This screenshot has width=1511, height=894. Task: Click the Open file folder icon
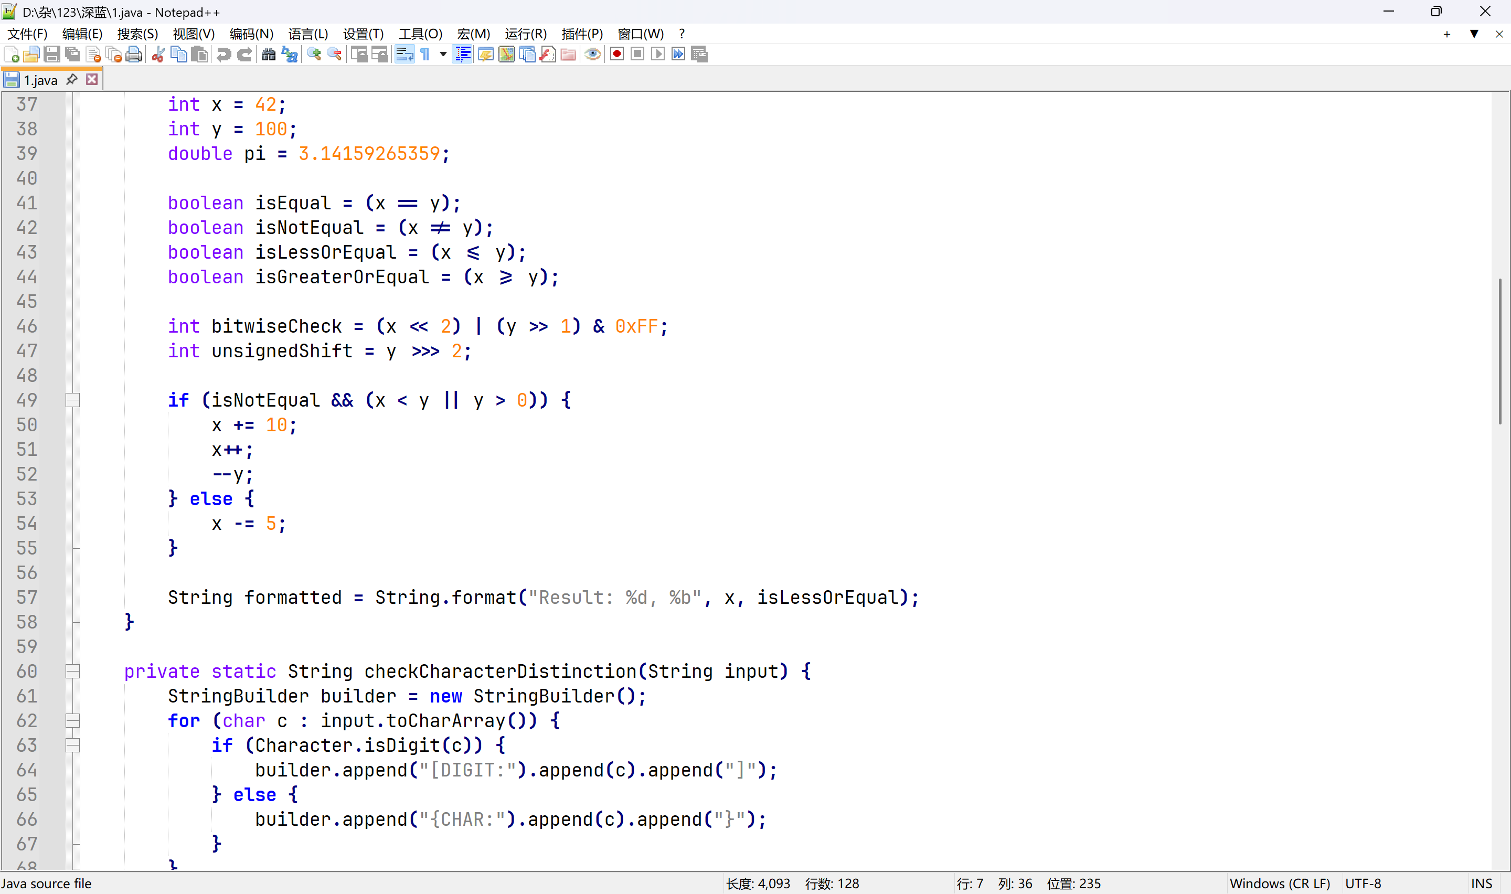(x=31, y=55)
